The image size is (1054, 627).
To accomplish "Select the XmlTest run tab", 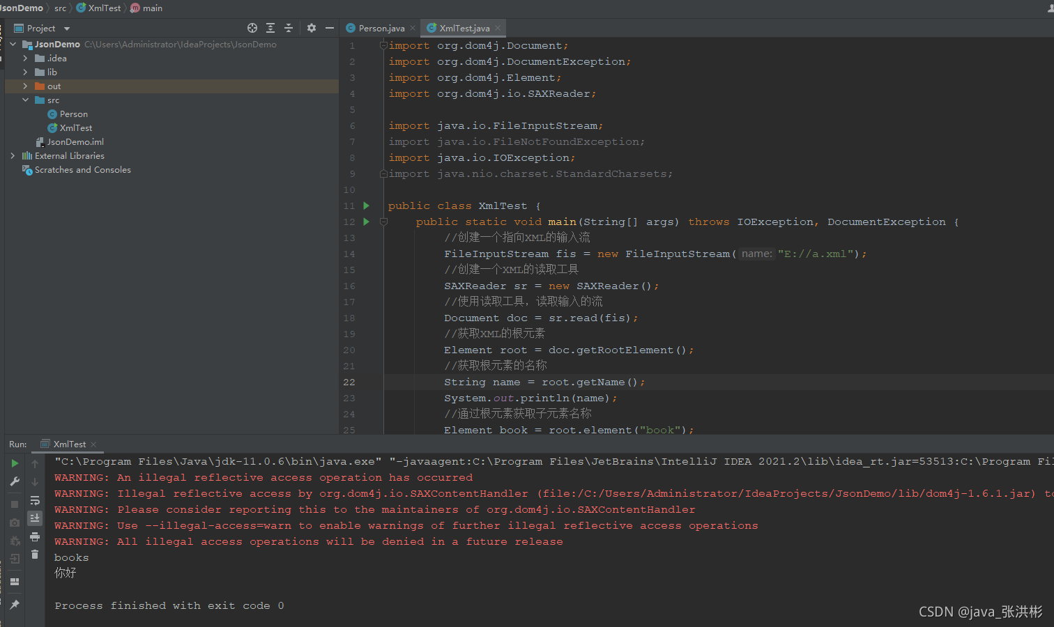I will (69, 444).
